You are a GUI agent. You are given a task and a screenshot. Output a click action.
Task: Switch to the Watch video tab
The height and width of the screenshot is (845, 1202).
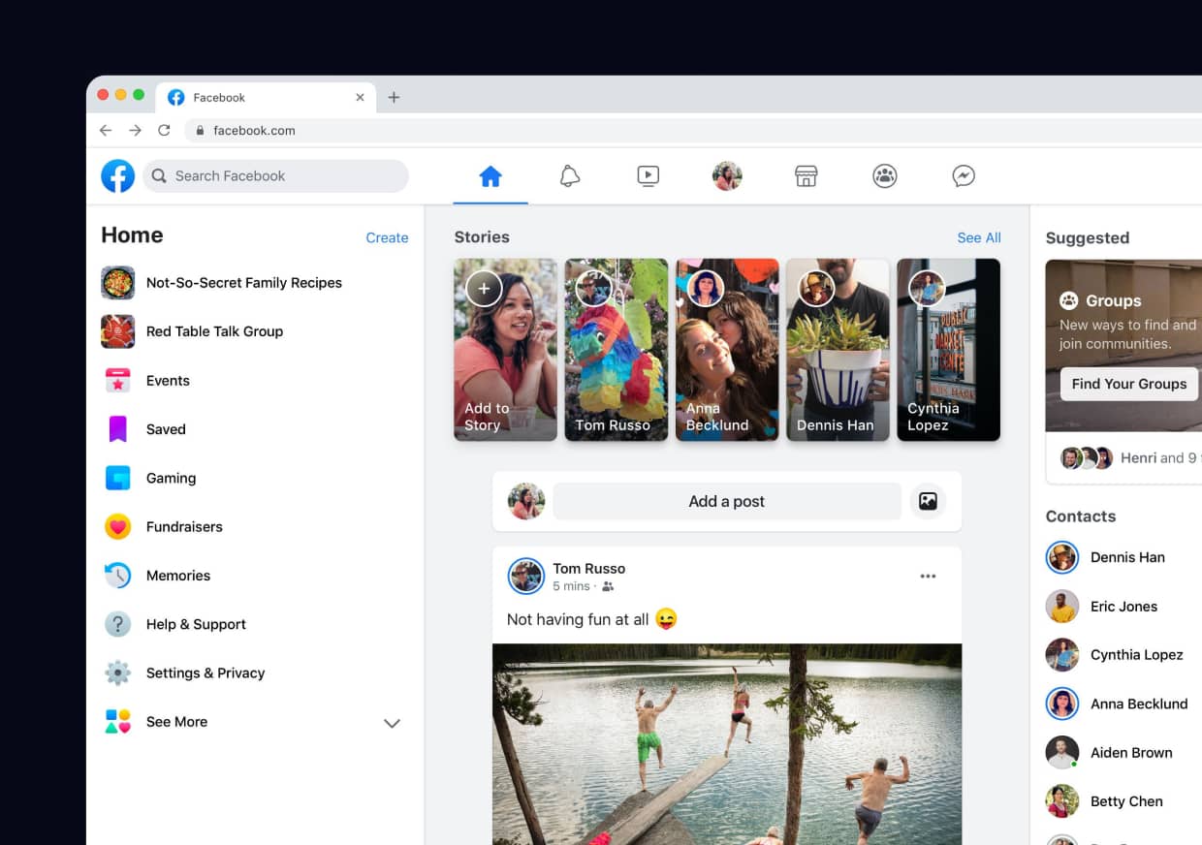click(x=648, y=176)
